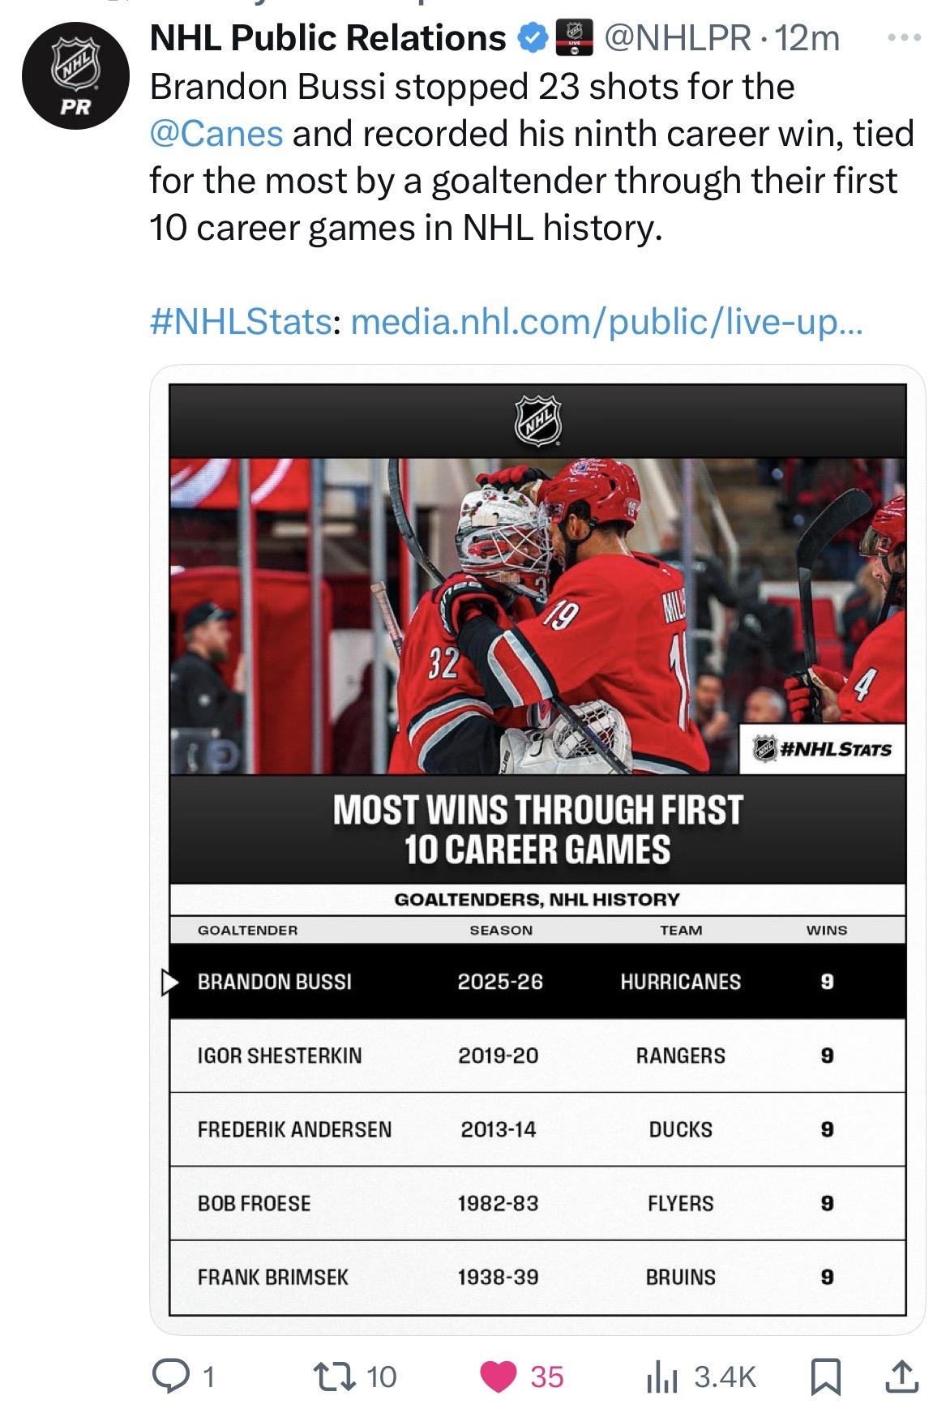The width and height of the screenshot is (933, 1413).
Task: Repost the tweet using retweet icon
Action: [x=332, y=1376]
